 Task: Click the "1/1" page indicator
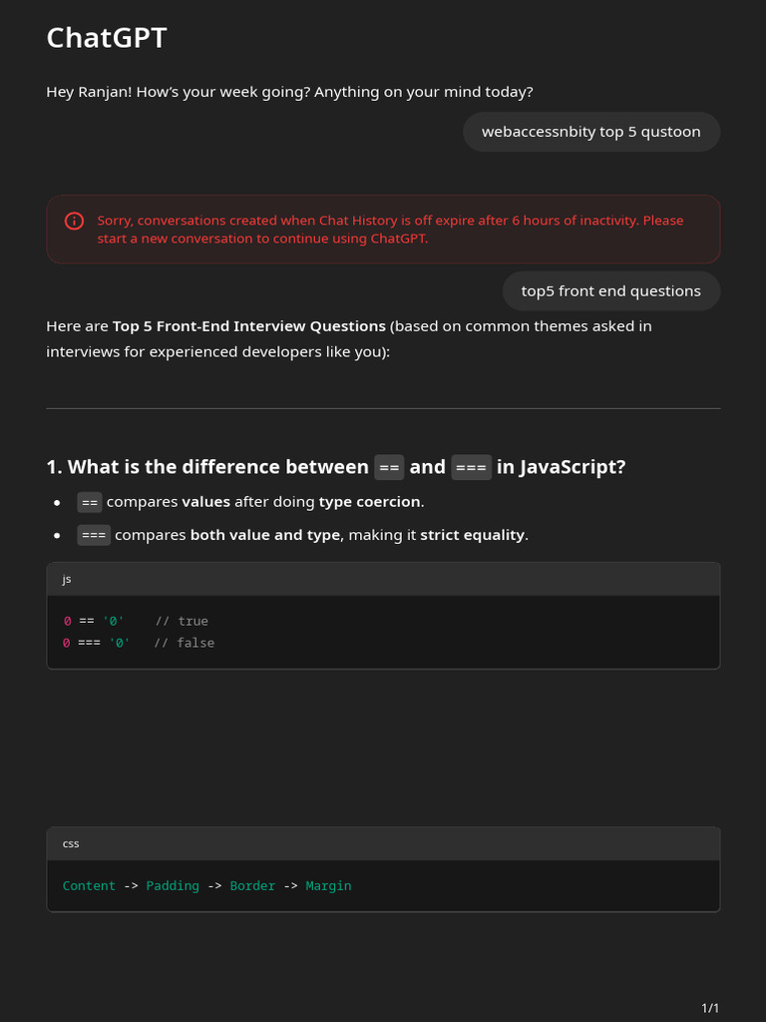point(710,1008)
